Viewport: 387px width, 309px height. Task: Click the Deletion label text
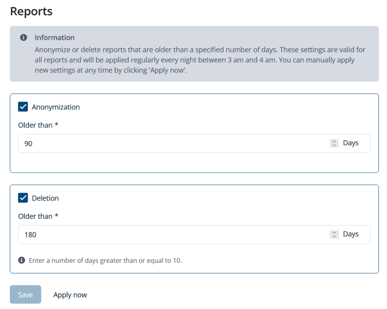tap(45, 198)
